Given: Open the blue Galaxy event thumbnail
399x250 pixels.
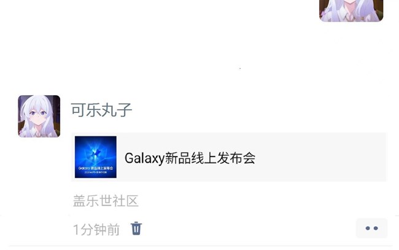Looking at the screenshot, I should 96,157.
